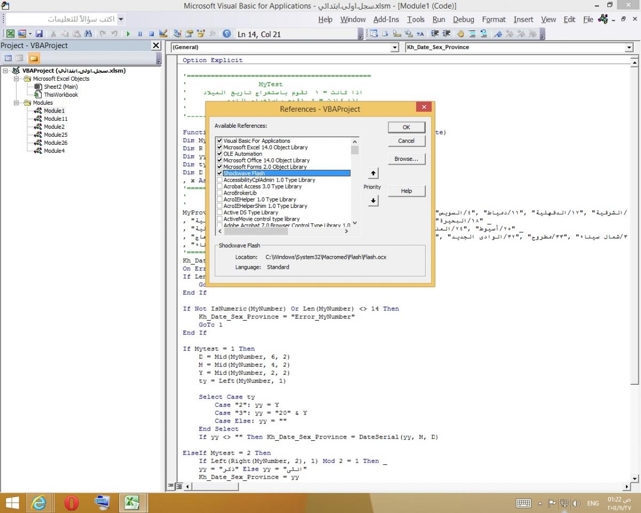This screenshot has width=641, height=513.
Task: Uncheck Microsoft Office 14.0 Object Library
Action: 220,160
